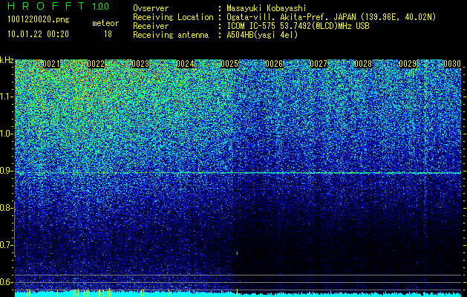This screenshot has height=297, width=467.
Task: Click the 0027 time marker
Action: pos(319,64)
